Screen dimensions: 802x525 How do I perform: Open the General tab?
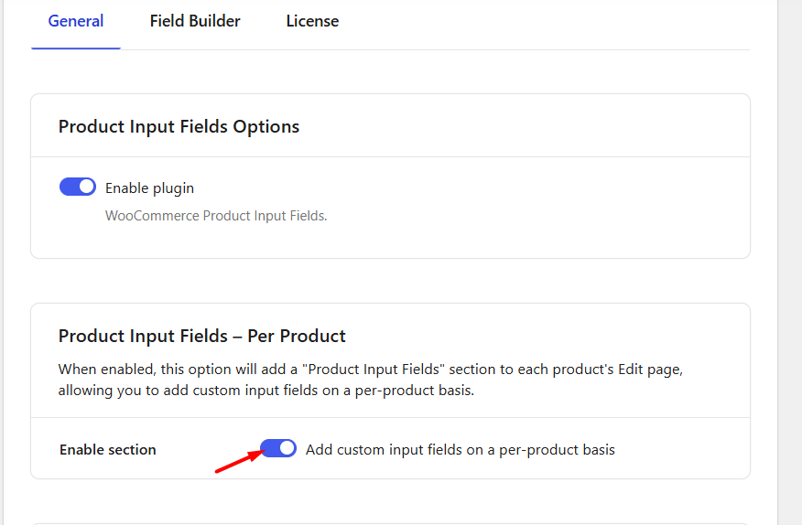[x=76, y=21]
